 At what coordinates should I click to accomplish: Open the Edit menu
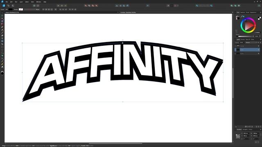pos(11,2)
